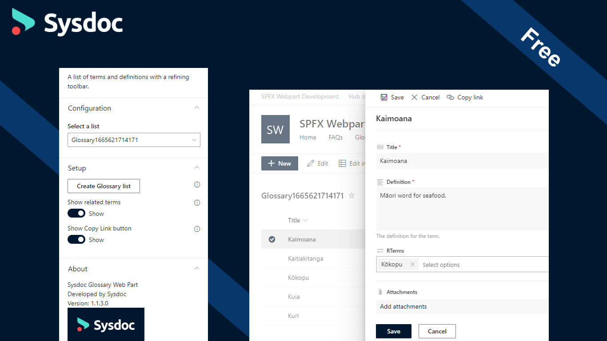Click the Edit label in the list toolbar
The image size is (607, 341).
(323, 163)
